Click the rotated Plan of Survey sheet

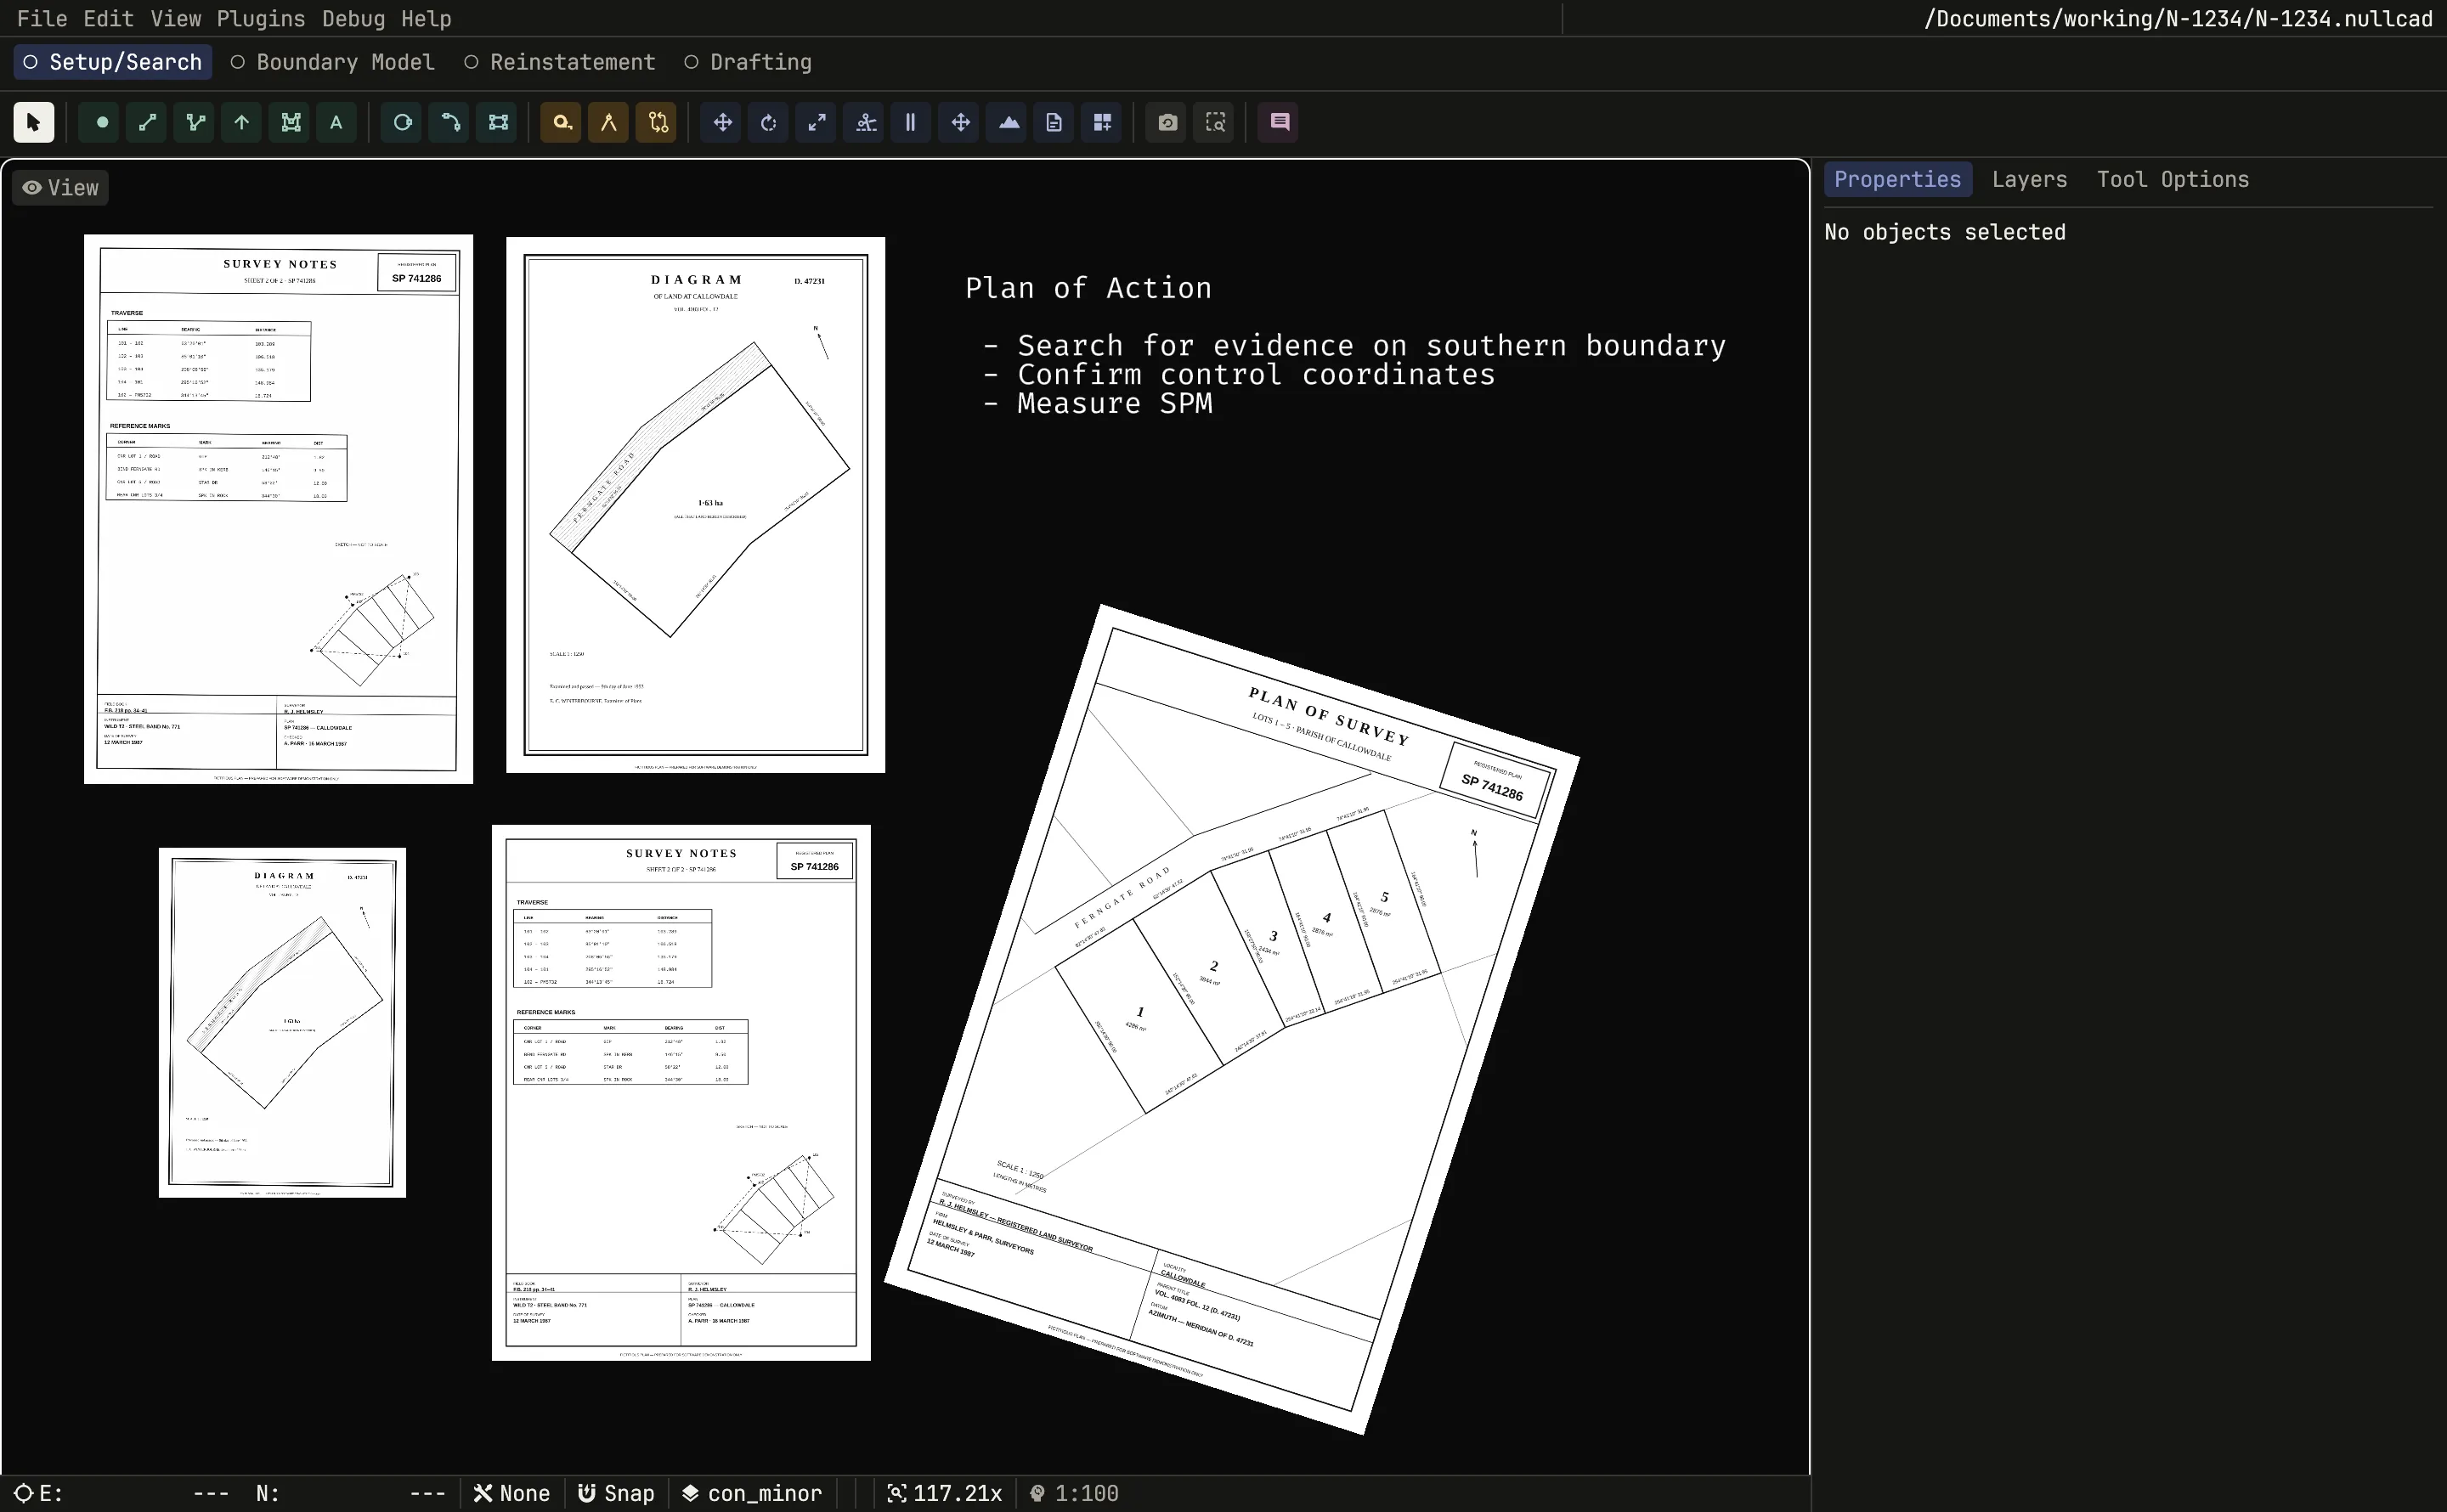click(1231, 1018)
